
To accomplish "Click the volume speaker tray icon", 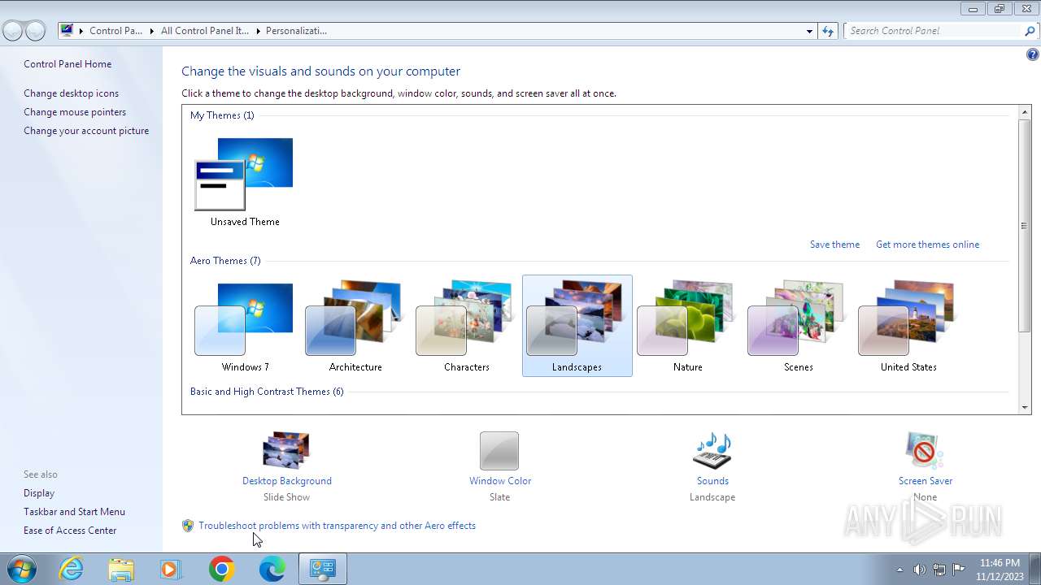I will pyautogui.click(x=919, y=570).
